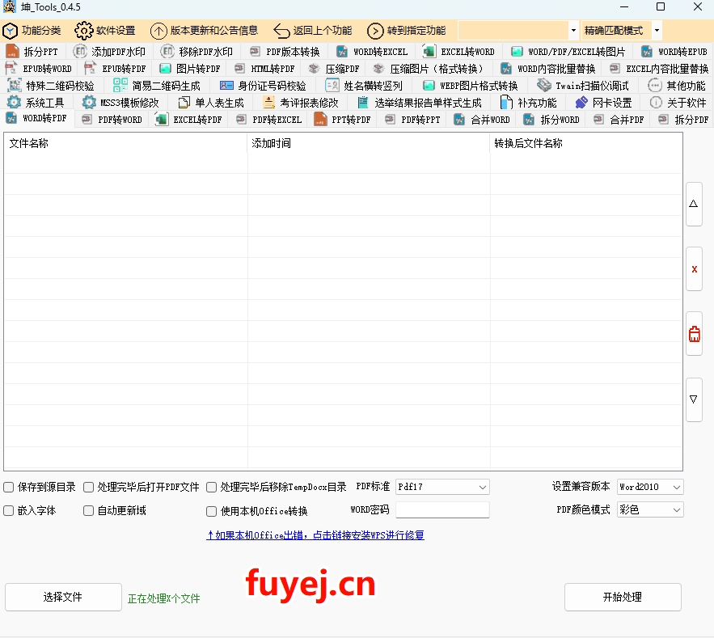Toggle 处理完毕后移除TempDocx目录 checkbox
Screen dimensions: 714x638
[x=211, y=488]
